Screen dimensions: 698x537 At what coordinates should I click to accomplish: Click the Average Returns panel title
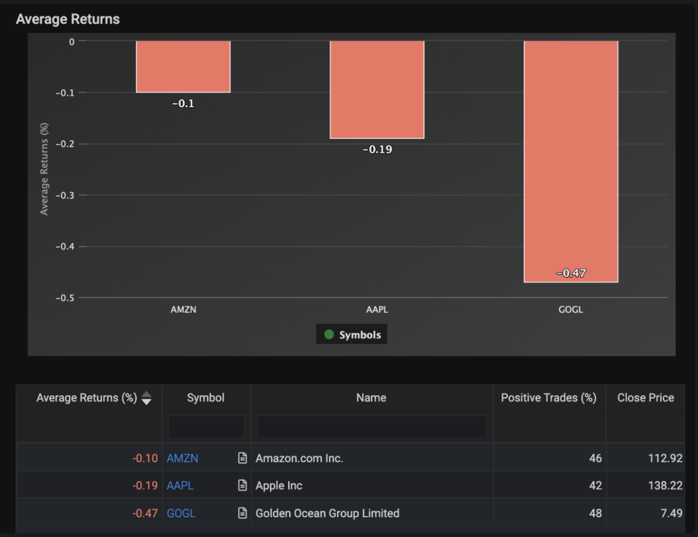pos(68,19)
